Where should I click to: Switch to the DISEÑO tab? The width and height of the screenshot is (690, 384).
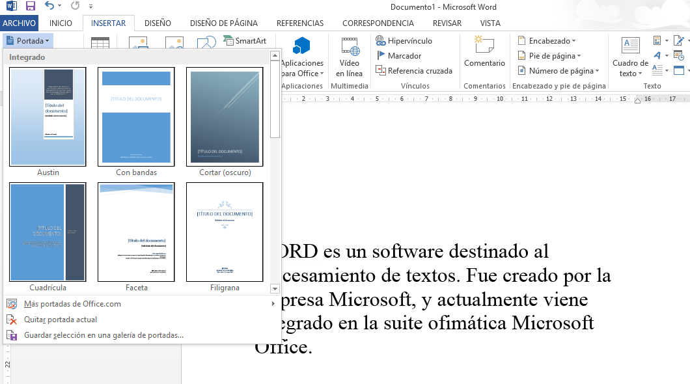(x=158, y=23)
